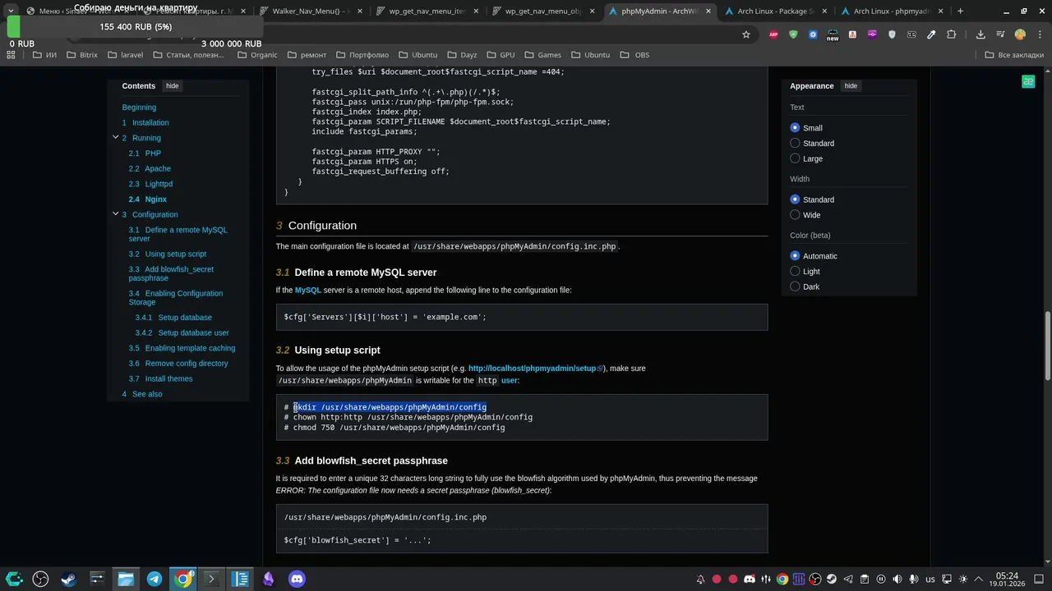Switch to the Walker_Nav_Menu tab
Image resolution: width=1052 pixels, height=591 pixels.
306,11
